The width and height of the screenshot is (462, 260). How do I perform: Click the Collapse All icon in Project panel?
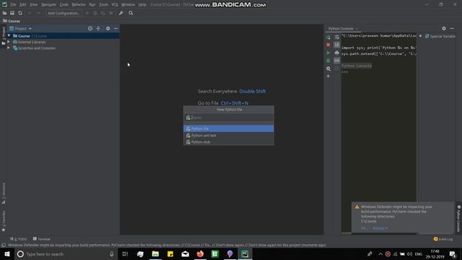pos(98,29)
